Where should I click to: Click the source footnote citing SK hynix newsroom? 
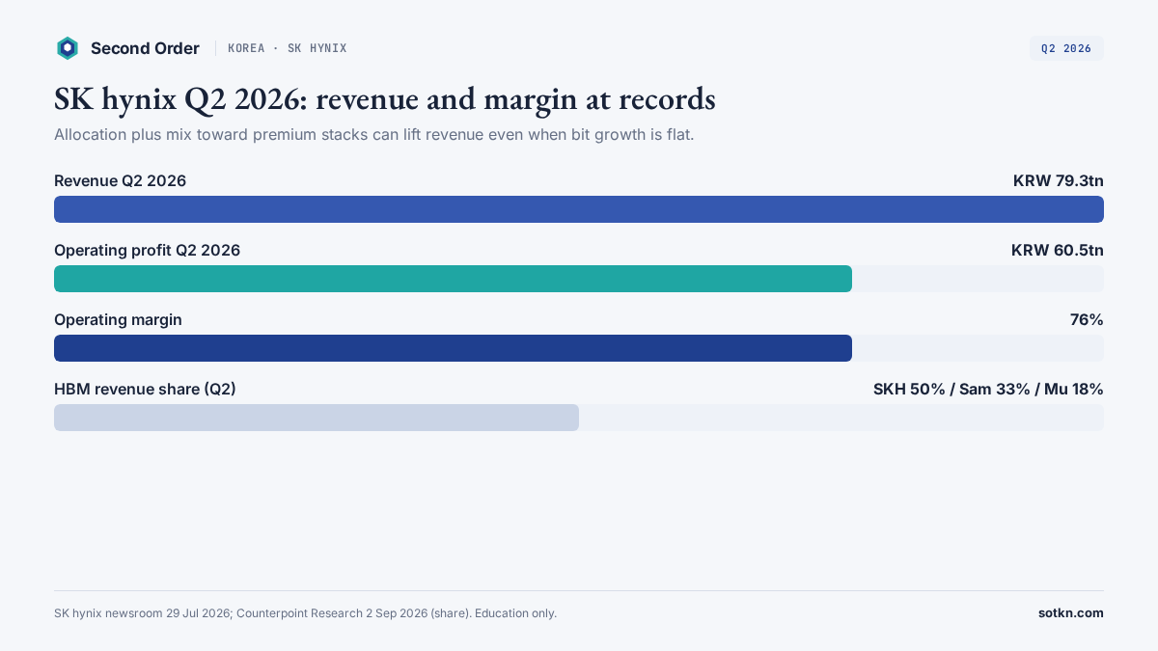305,613
